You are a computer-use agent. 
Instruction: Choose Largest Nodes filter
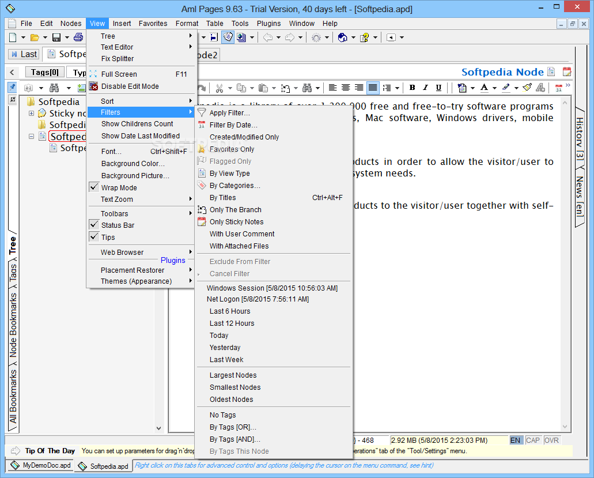[274, 375]
